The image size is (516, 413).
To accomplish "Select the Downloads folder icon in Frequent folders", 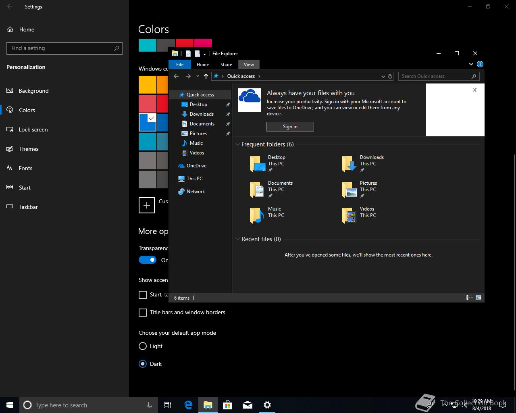I will pyautogui.click(x=350, y=164).
